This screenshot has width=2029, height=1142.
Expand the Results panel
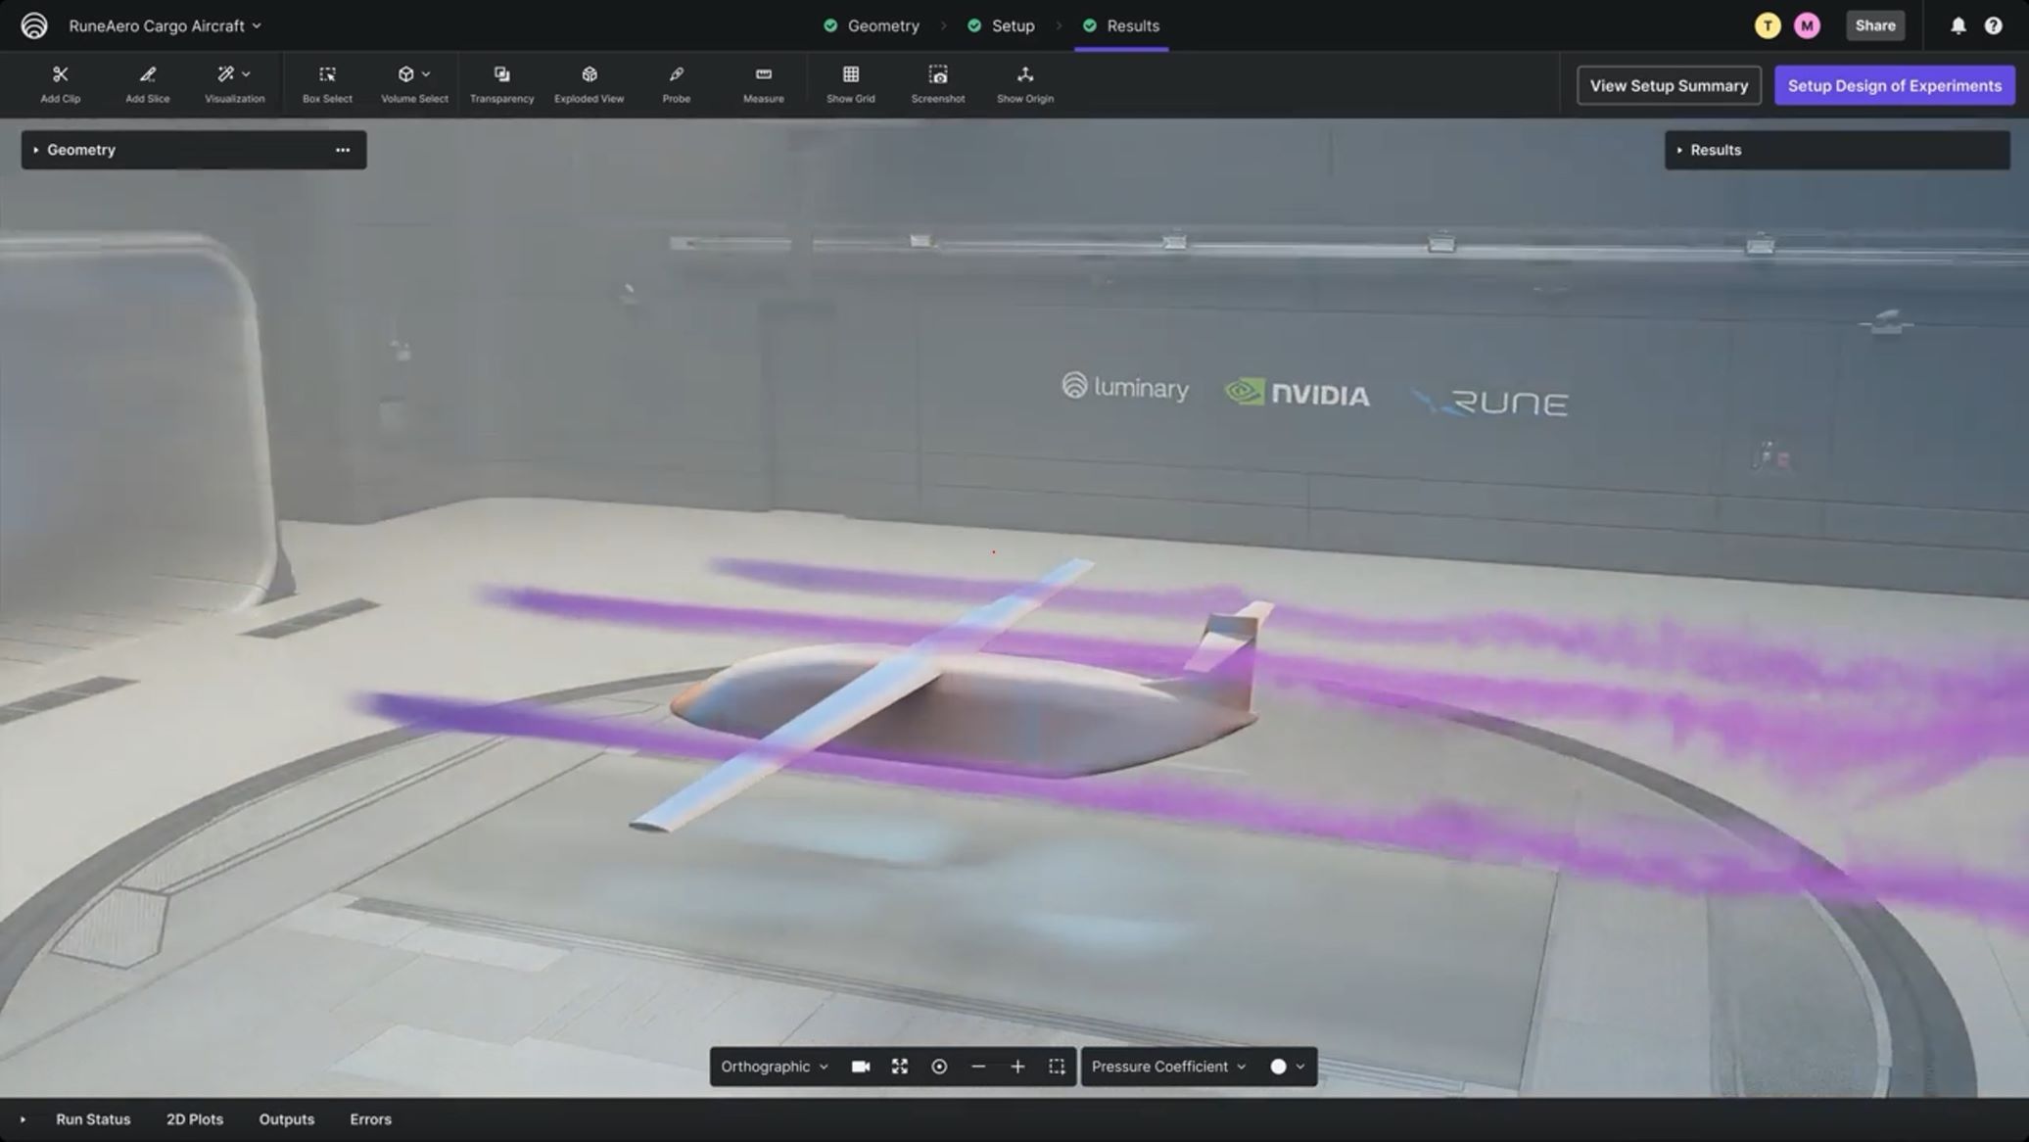[1715, 150]
